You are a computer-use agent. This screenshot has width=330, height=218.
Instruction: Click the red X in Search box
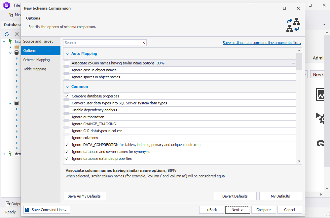(144, 43)
